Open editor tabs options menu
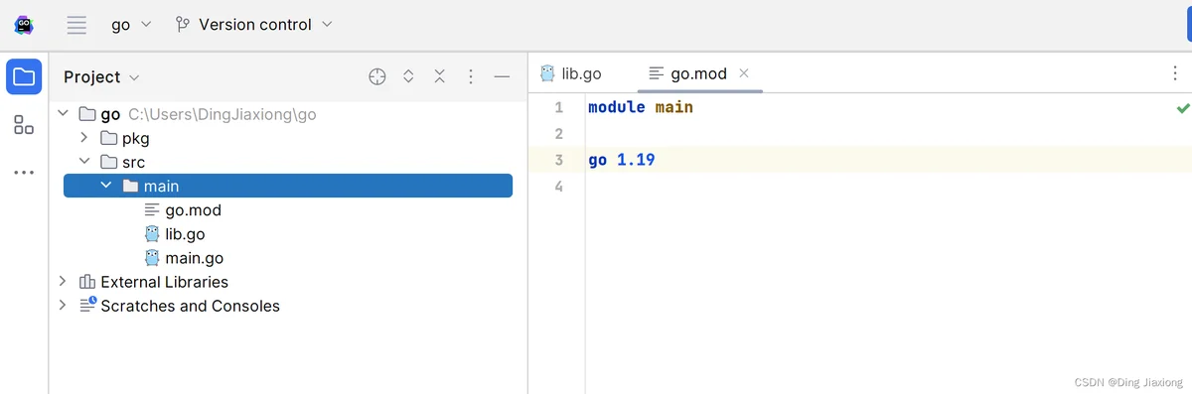1192x394 pixels. coord(1175,72)
